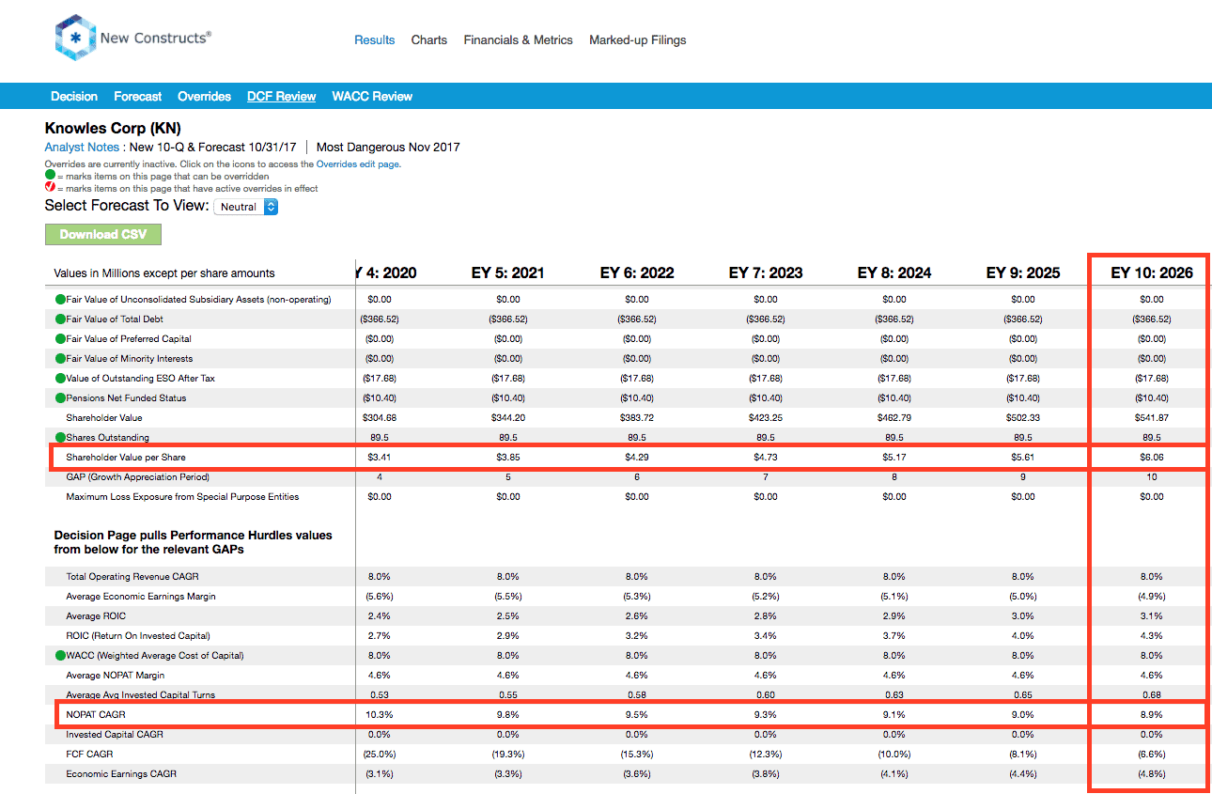Image resolution: width=1212 pixels, height=794 pixels.
Task: Click the Average ROIC row label
Action: [96, 616]
